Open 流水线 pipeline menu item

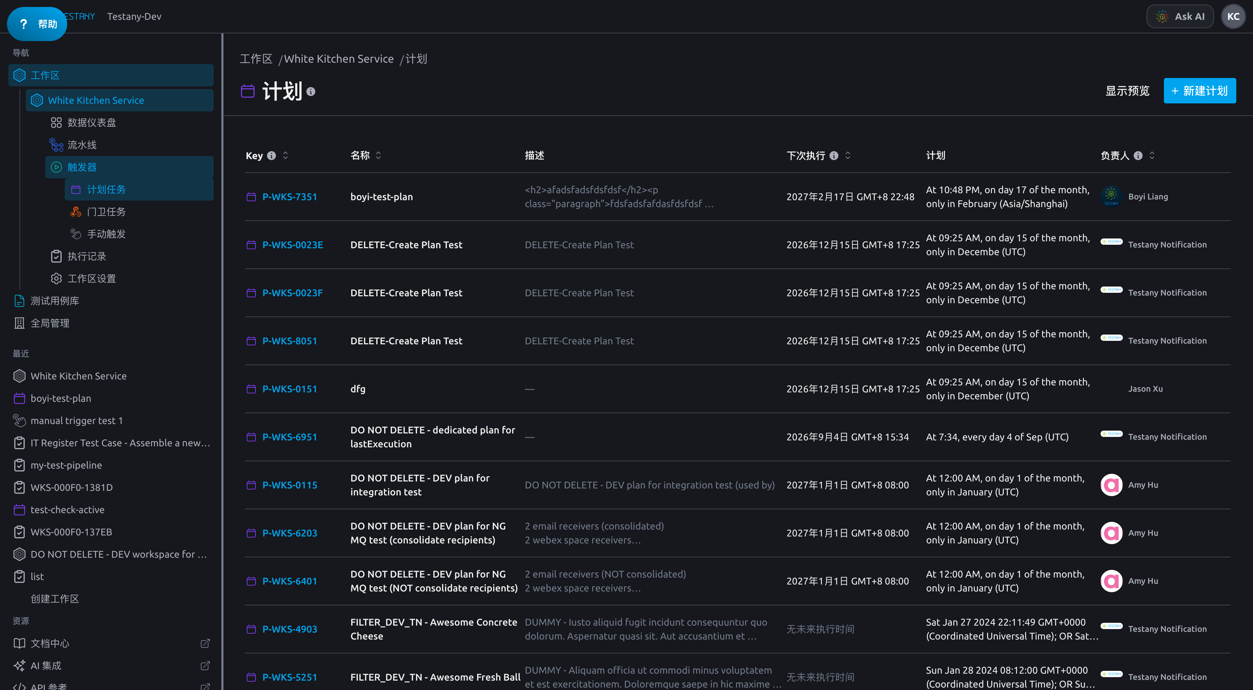(129, 145)
